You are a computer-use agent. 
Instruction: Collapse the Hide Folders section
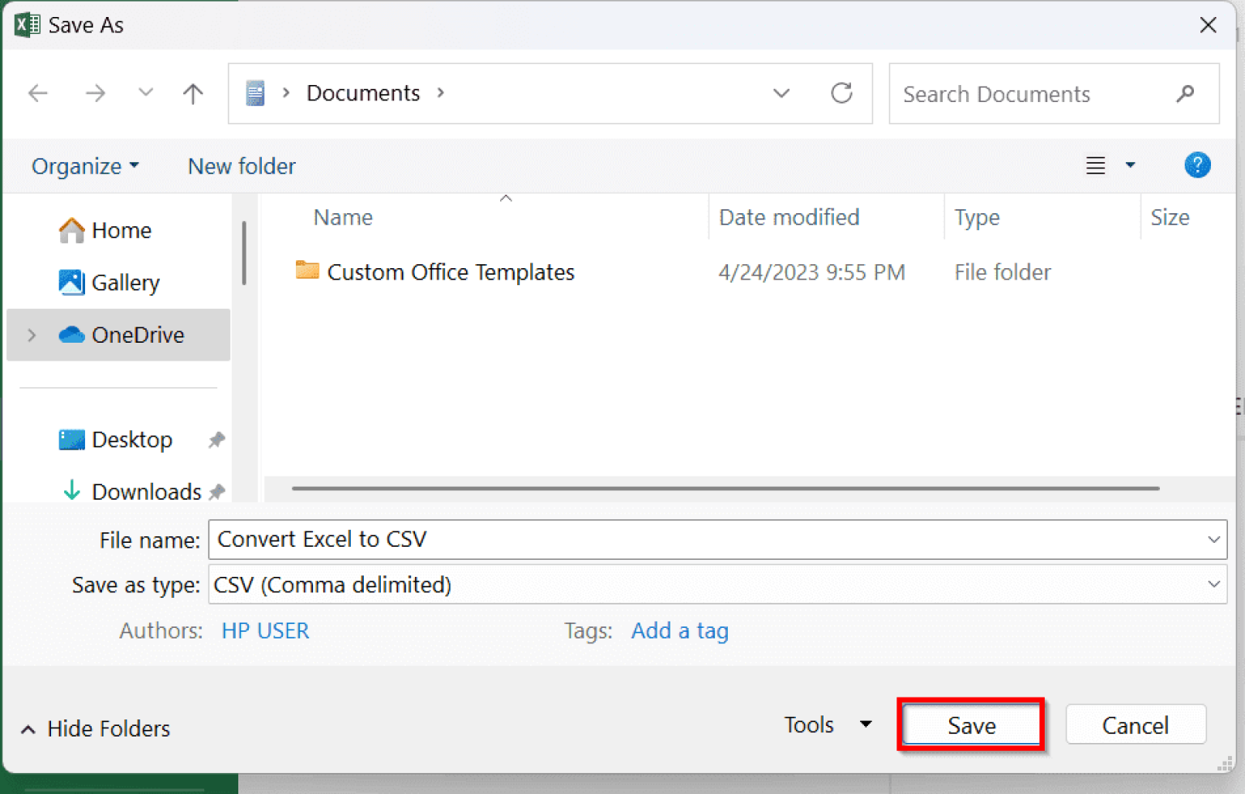28,728
